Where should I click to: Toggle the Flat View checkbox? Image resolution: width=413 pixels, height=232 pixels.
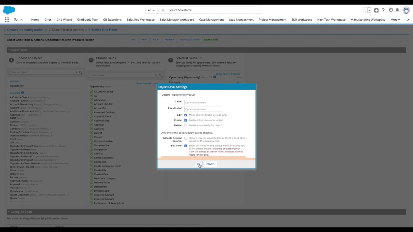click(186, 146)
